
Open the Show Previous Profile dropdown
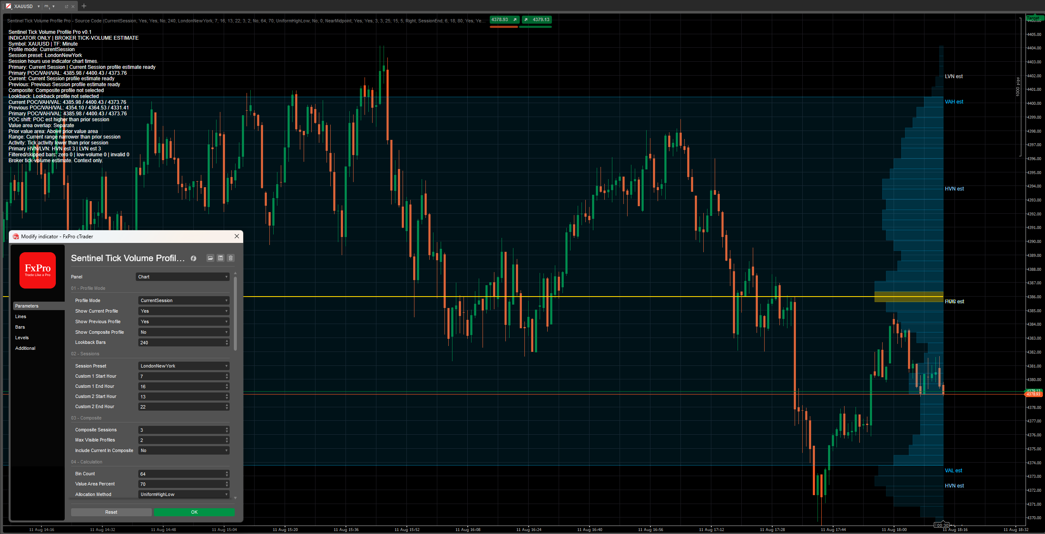click(184, 321)
